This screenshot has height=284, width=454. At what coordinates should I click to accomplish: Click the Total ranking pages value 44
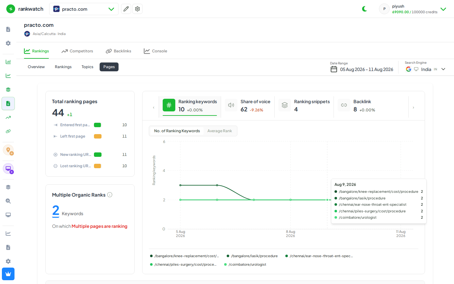pos(58,113)
